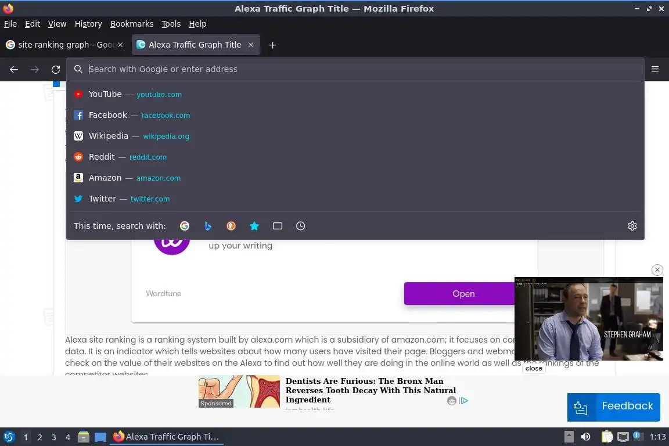Search this time with Google icon
Image resolution: width=669 pixels, height=446 pixels.
(185, 226)
